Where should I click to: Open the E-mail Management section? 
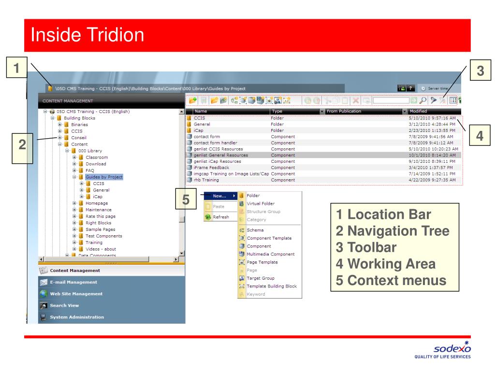pyautogui.click(x=112, y=282)
